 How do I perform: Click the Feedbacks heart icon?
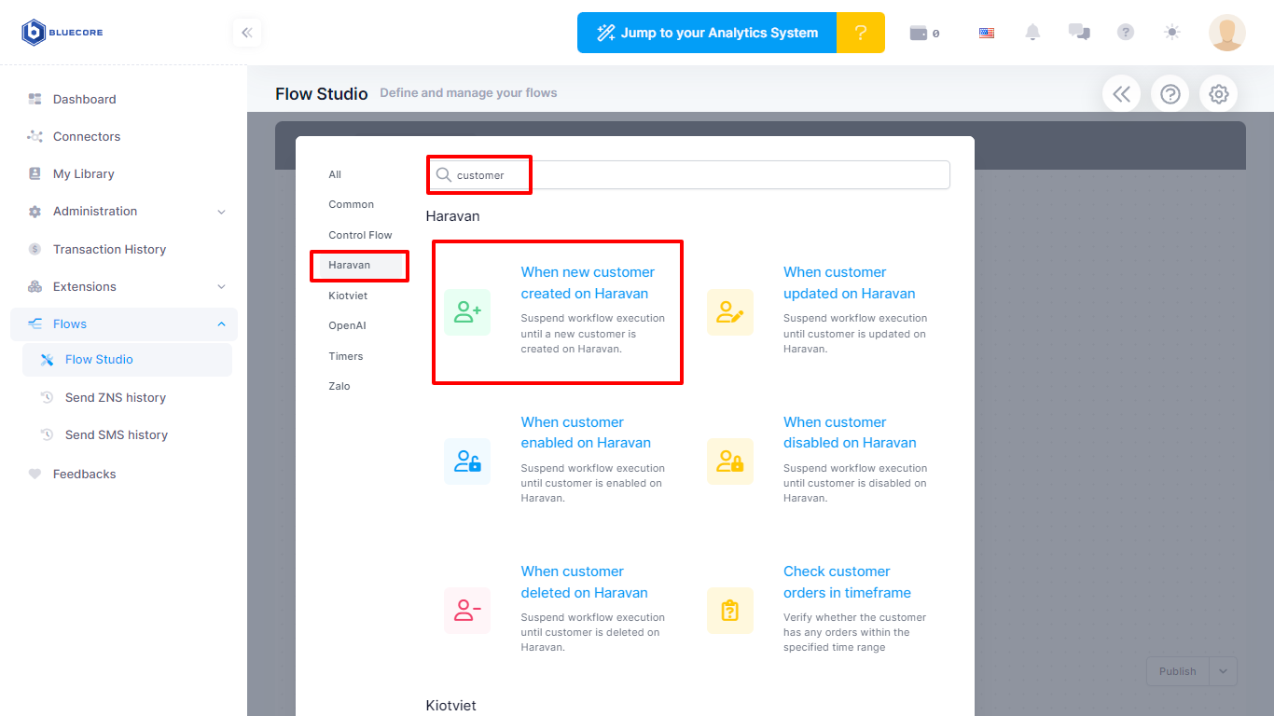[x=35, y=474]
